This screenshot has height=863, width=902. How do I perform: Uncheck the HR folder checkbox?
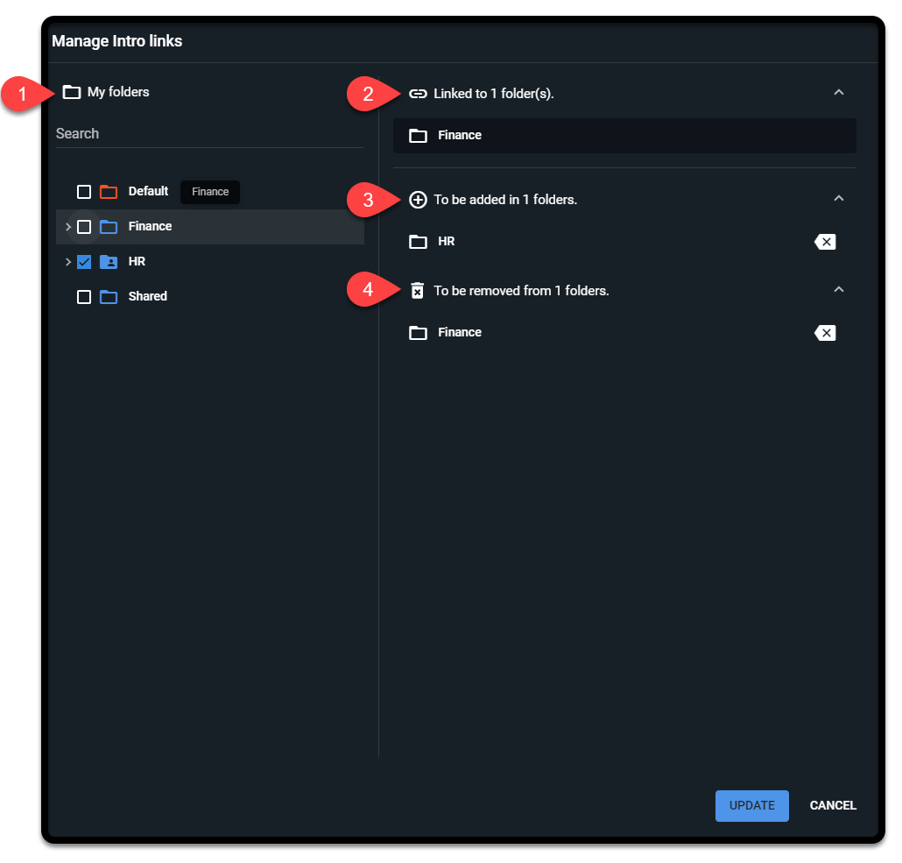[84, 262]
